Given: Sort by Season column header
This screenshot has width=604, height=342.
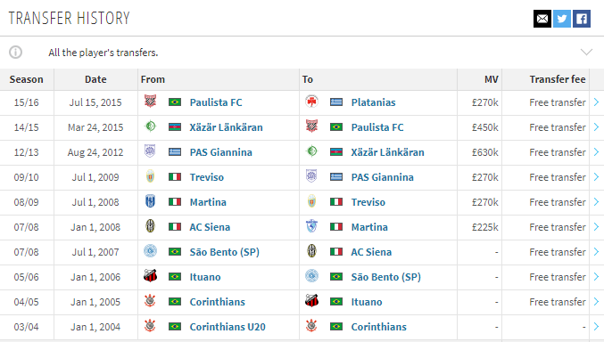Looking at the screenshot, I should pyautogui.click(x=26, y=79).
